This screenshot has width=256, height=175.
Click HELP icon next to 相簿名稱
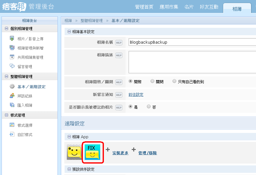pyautogui.click(x=119, y=43)
